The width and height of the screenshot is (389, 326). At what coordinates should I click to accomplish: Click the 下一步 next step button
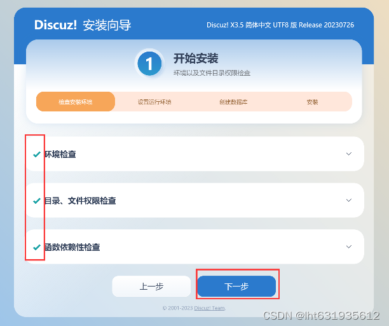point(236,287)
